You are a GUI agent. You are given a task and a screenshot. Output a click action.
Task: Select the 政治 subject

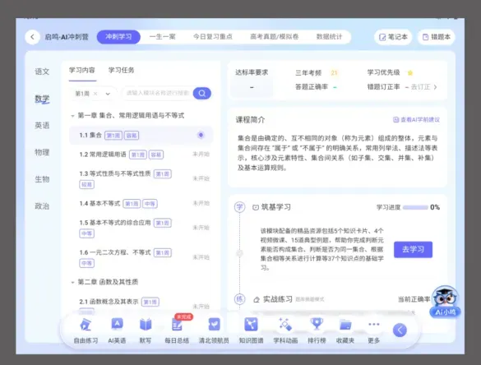(x=42, y=206)
